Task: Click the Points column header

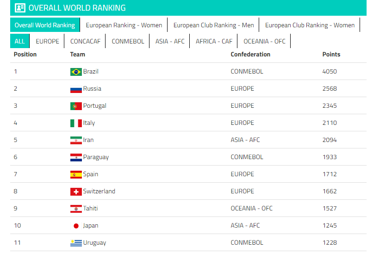Action: click(x=331, y=55)
